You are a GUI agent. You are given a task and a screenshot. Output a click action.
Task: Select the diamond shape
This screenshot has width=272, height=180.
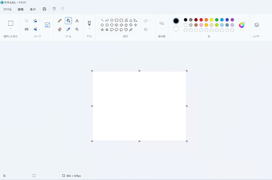pos(102,25)
